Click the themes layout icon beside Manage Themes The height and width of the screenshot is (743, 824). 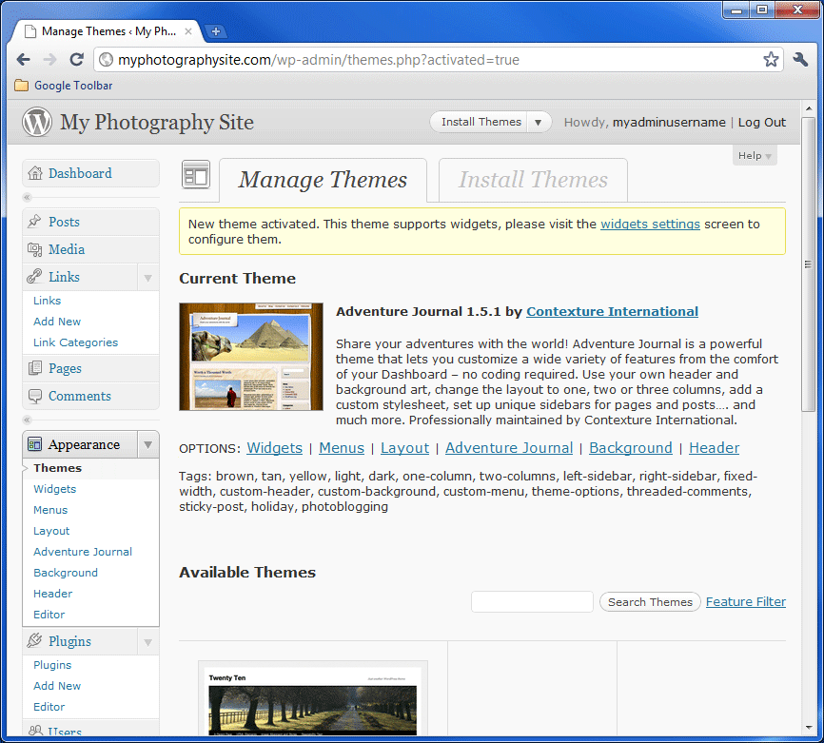(195, 174)
